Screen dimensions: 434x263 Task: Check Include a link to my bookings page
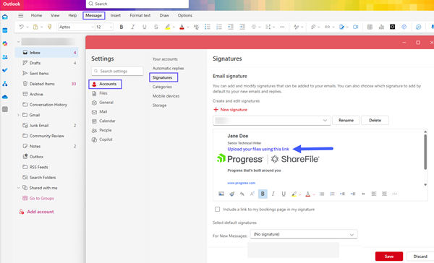point(217,210)
